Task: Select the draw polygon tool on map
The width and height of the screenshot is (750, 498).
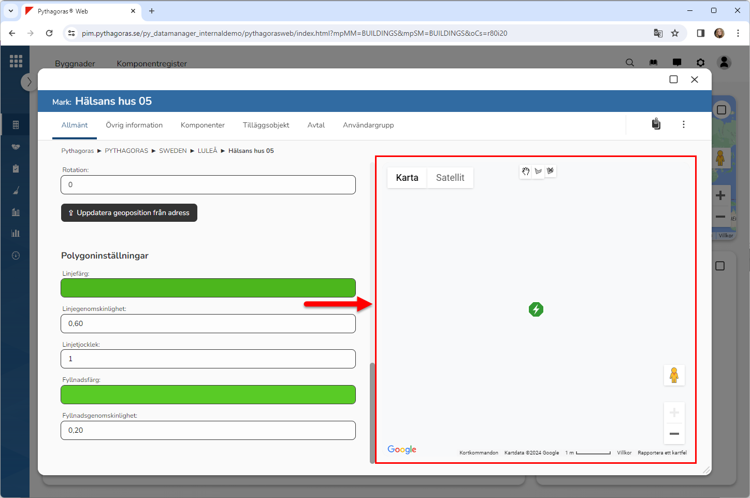Action: pyautogui.click(x=538, y=172)
